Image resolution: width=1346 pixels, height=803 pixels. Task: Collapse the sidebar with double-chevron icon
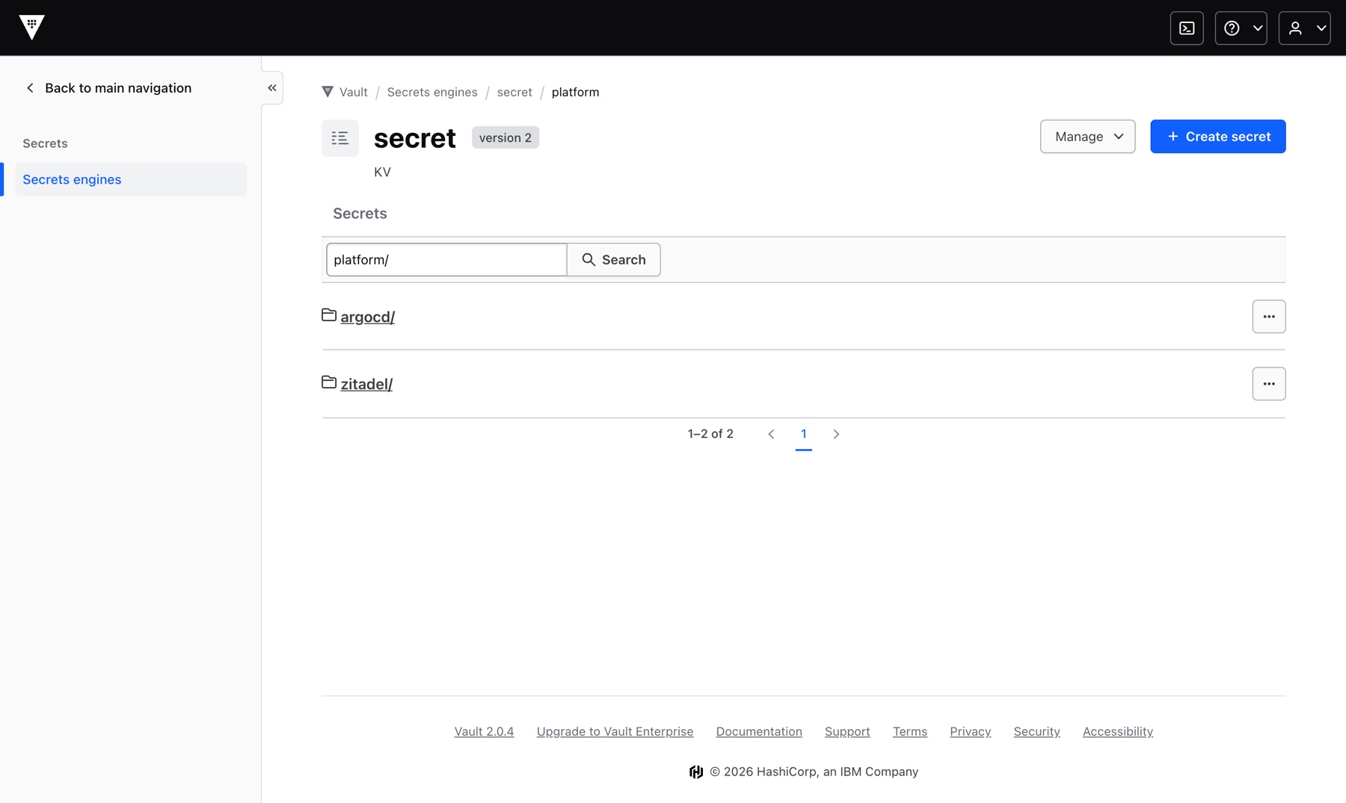click(x=272, y=88)
